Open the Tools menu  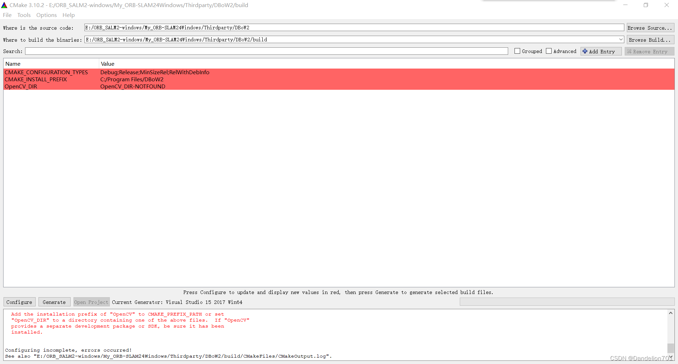point(24,15)
